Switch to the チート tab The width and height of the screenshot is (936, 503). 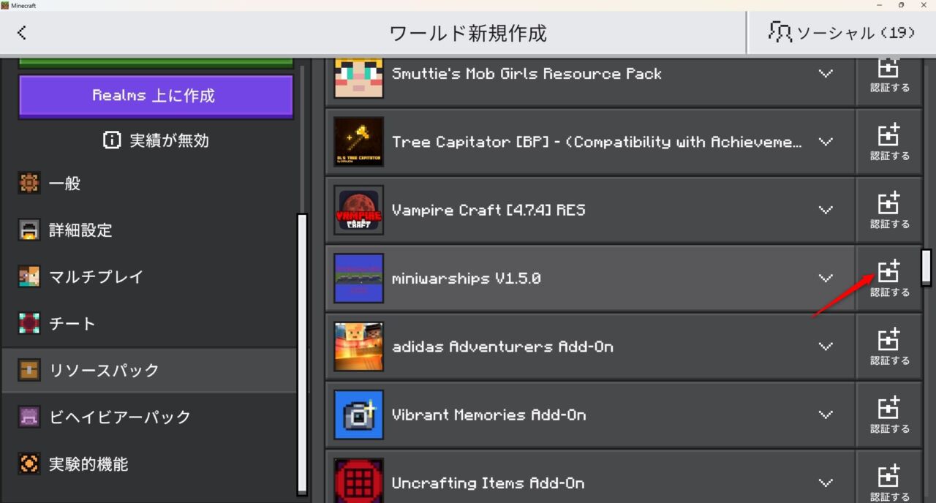pyautogui.click(x=150, y=324)
